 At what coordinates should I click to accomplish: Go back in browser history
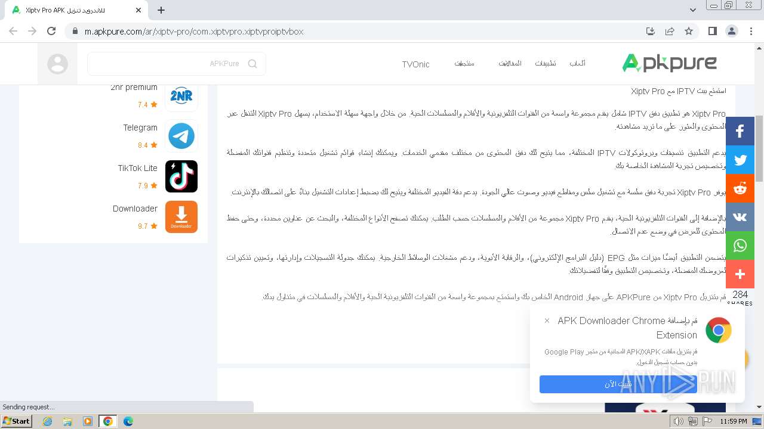[13, 31]
